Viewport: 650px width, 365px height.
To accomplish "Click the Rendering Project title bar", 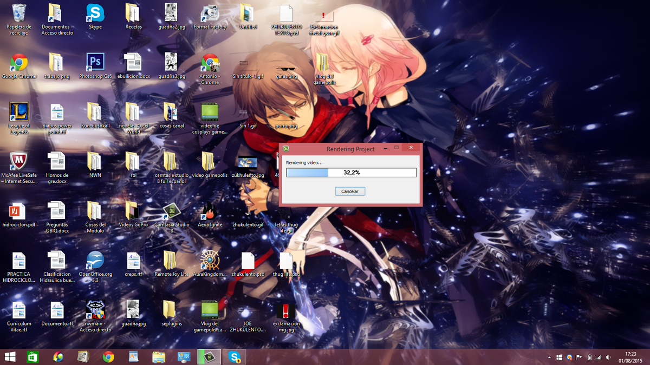I will (x=350, y=149).
